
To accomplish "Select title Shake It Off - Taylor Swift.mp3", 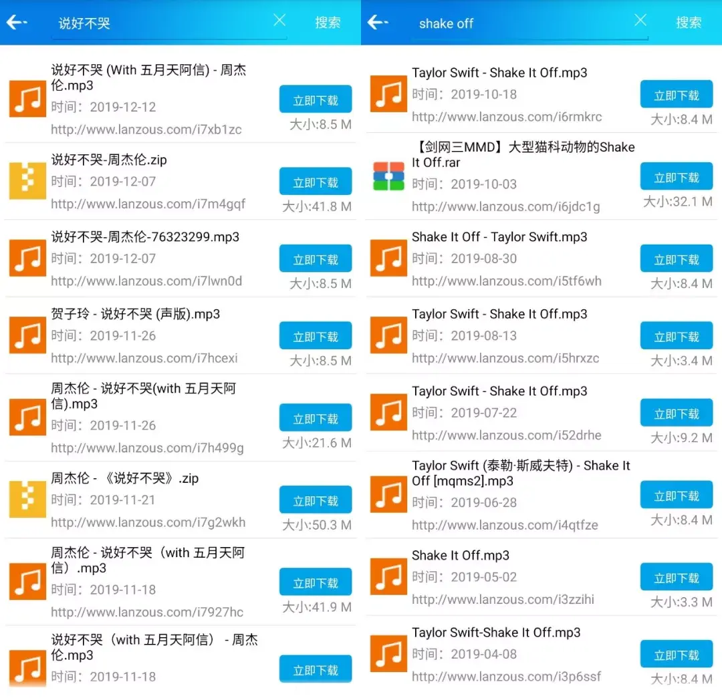I will (499, 236).
